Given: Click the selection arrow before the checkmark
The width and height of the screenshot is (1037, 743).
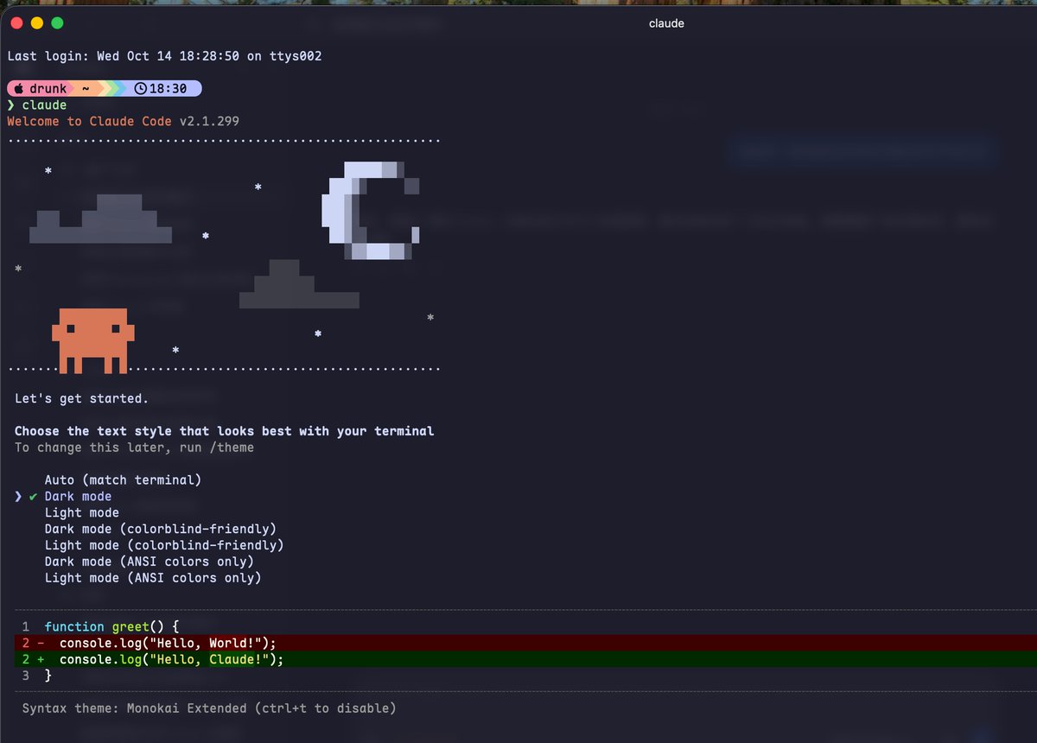Looking at the screenshot, I should [18, 496].
